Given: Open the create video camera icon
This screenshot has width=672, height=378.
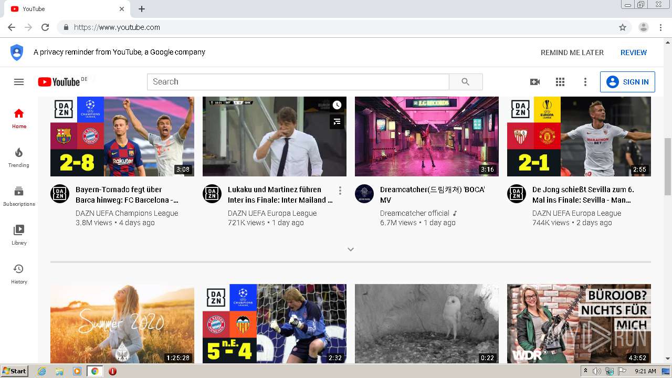Looking at the screenshot, I should (535, 82).
